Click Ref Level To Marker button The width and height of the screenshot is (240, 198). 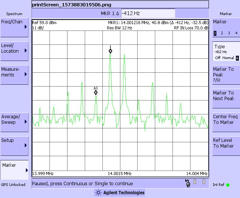(226, 146)
